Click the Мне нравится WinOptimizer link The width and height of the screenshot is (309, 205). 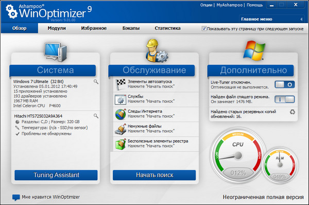(51, 197)
